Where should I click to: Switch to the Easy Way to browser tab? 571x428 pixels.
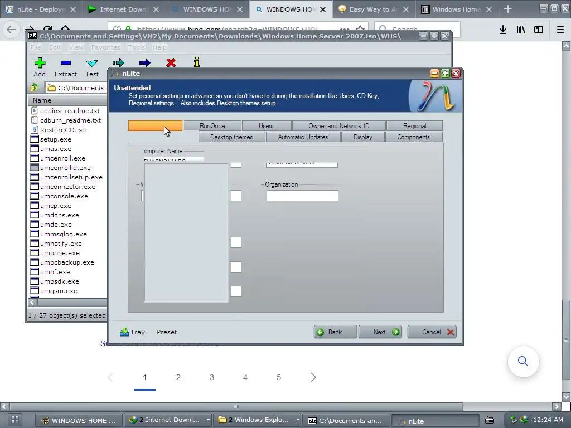(x=373, y=9)
